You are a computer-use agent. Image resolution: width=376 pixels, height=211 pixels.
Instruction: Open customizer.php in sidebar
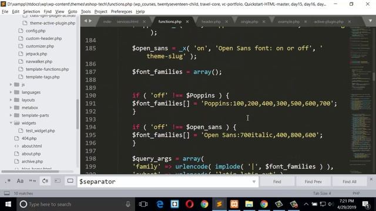40,46
